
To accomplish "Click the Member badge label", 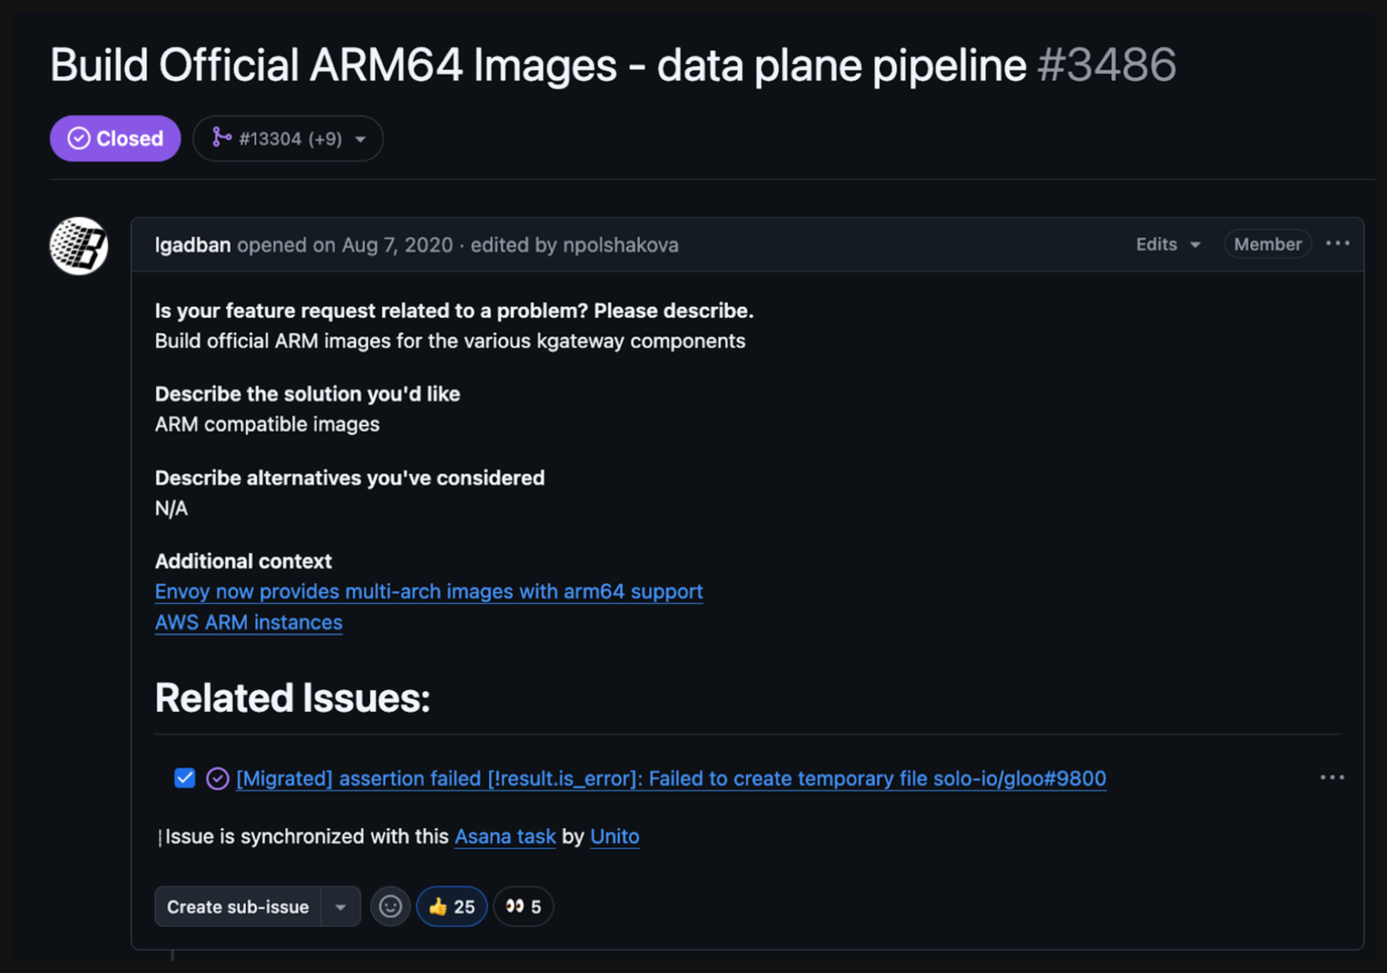I will pos(1267,244).
